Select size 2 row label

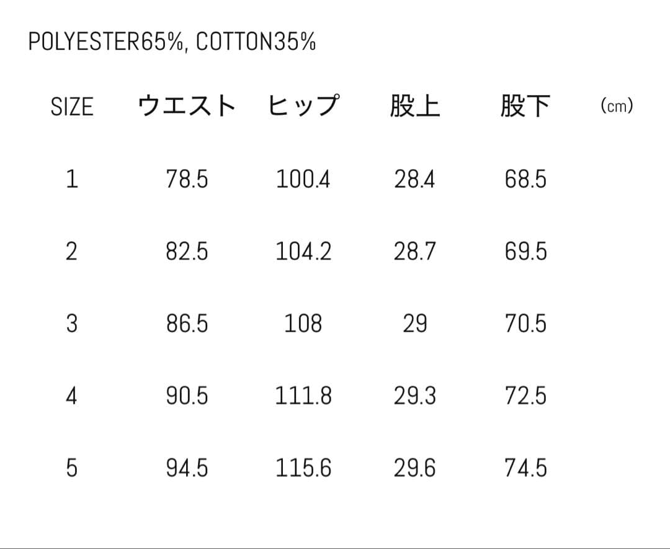(x=72, y=252)
